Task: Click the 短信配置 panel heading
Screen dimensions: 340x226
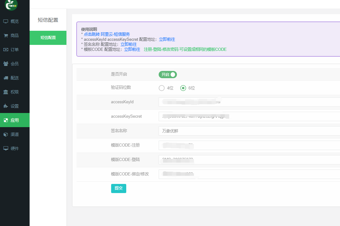Action: [48, 20]
